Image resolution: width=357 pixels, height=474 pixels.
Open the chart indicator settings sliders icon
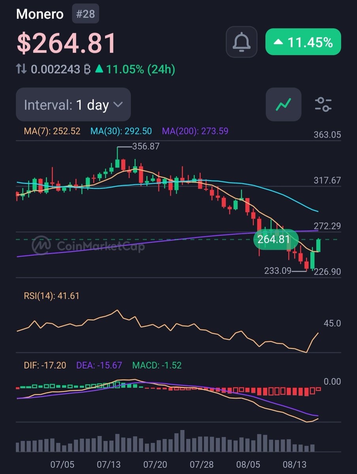pyautogui.click(x=323, y=104)
